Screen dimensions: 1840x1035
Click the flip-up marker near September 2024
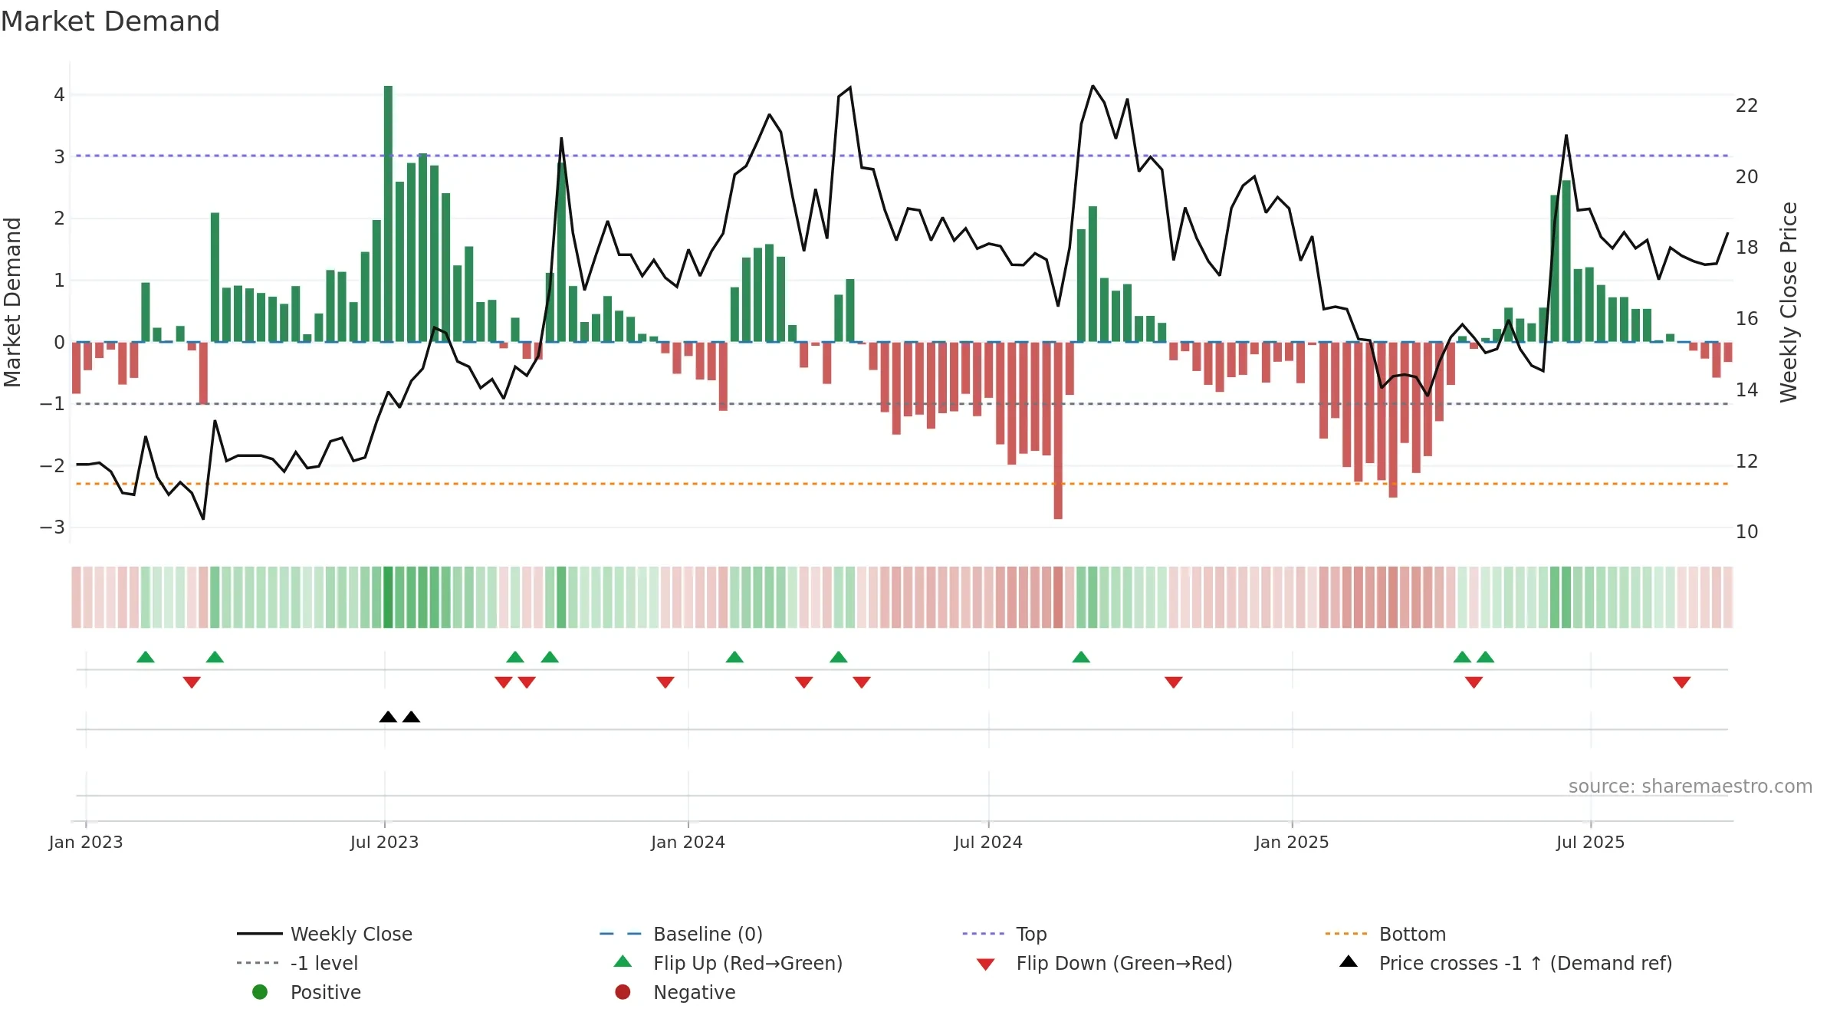pyautogui.click(x=1081, y=657)
